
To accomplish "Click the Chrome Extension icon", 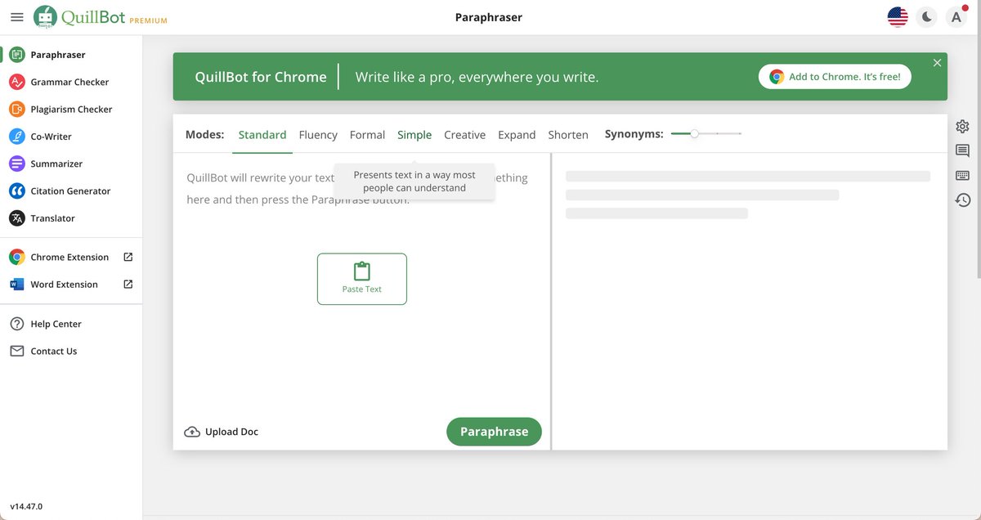I will [x=16, y=257].
